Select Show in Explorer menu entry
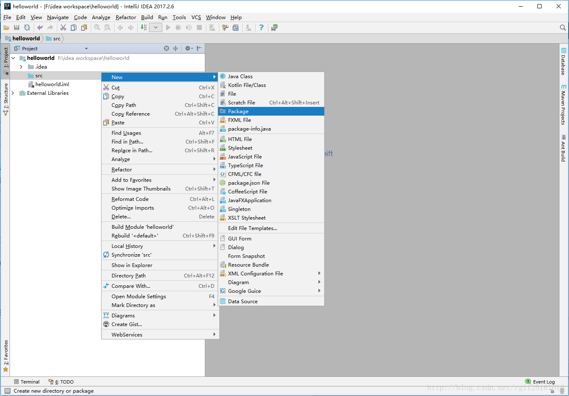This screenshot has width=569, height=396. [160, 265]
